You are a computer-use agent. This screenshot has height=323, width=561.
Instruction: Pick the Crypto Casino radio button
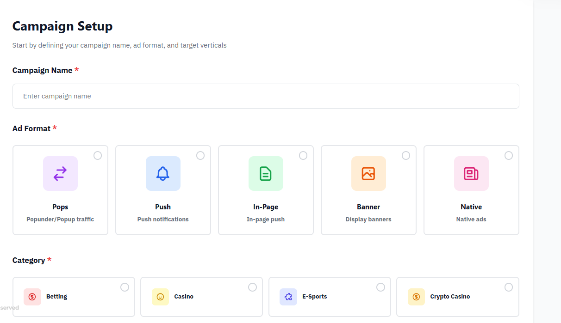508,287
